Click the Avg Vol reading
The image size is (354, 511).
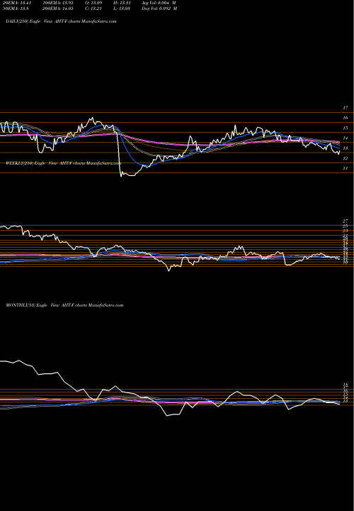[x=159, y=3]
